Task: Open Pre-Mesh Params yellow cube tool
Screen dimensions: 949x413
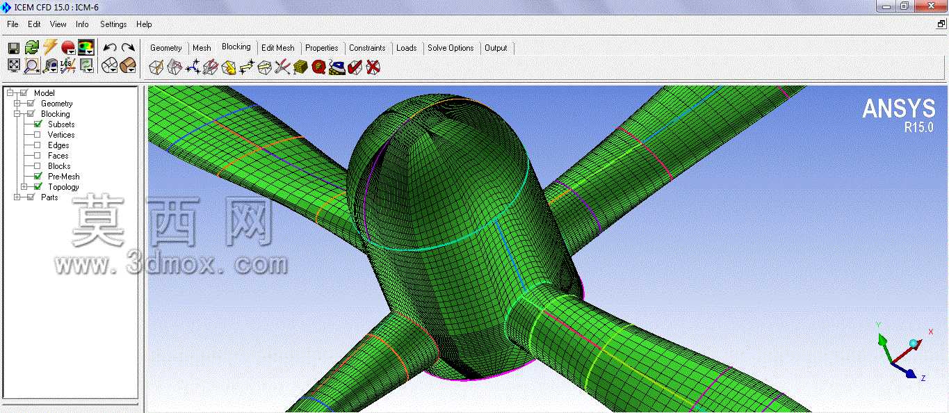Action: click(301, 67)
